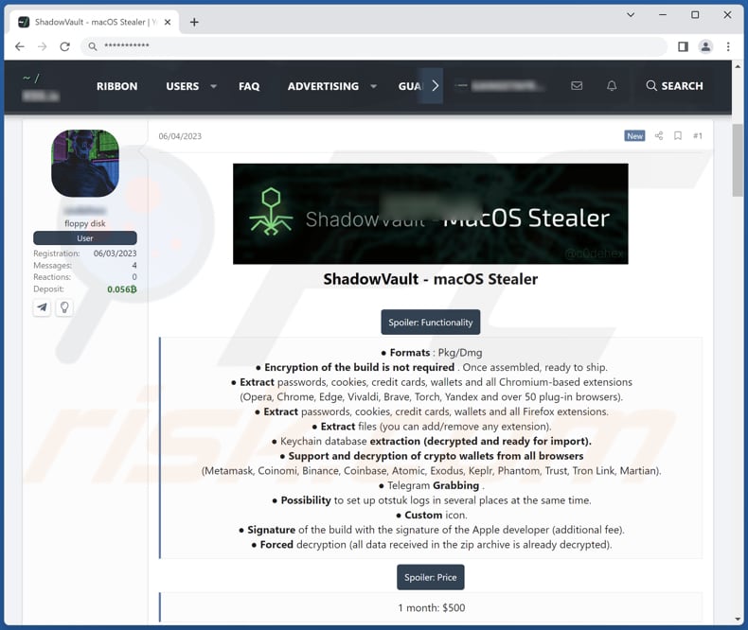
Task: Click the User rank badge
Action: coord(85,237)
